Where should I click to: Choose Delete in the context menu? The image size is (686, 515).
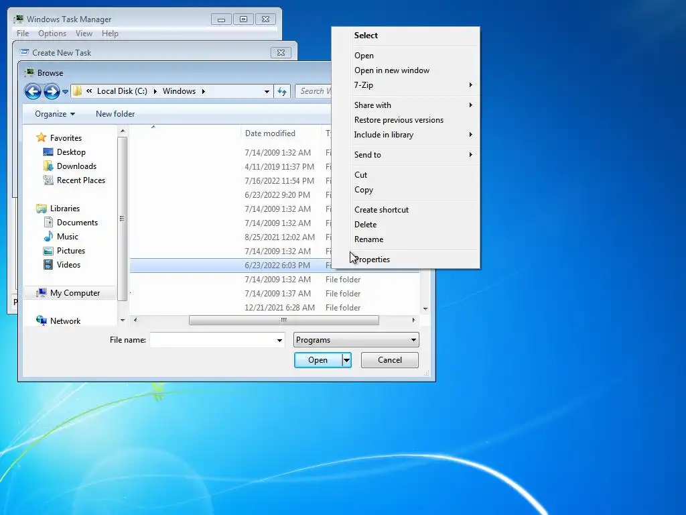pyautogui.click(x=365, y=225)
